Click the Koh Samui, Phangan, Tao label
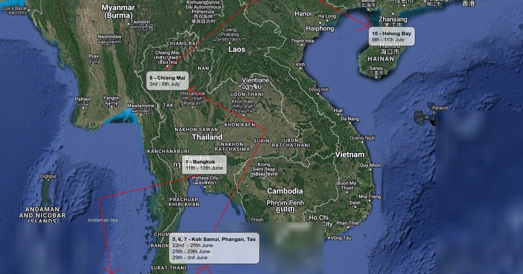 (x=214, y=248)
